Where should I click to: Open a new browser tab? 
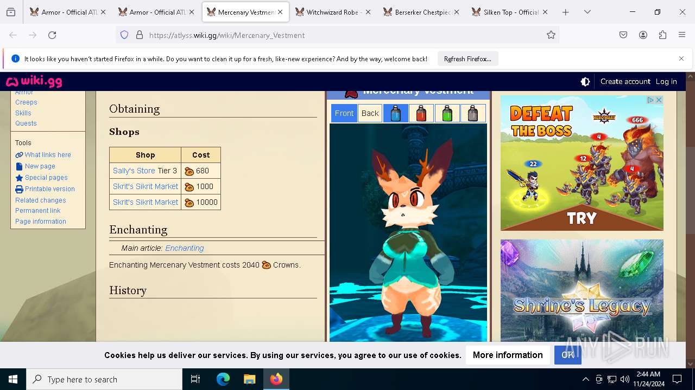point(565,12)
